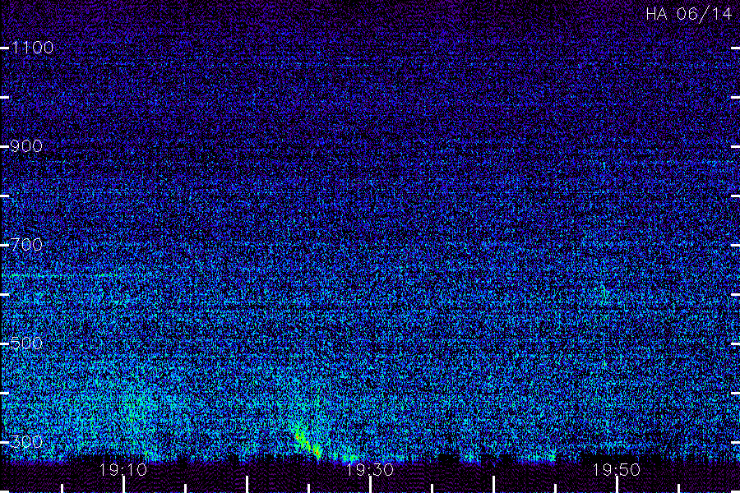Click the HA 06/14 header text
The width and height of the screenshot is (740, 493).
coord(688,14)
